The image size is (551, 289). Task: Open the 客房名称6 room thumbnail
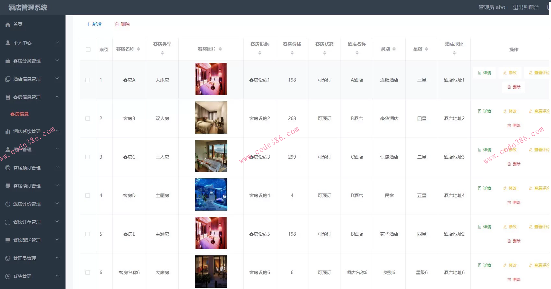click(x=211, y=272)
